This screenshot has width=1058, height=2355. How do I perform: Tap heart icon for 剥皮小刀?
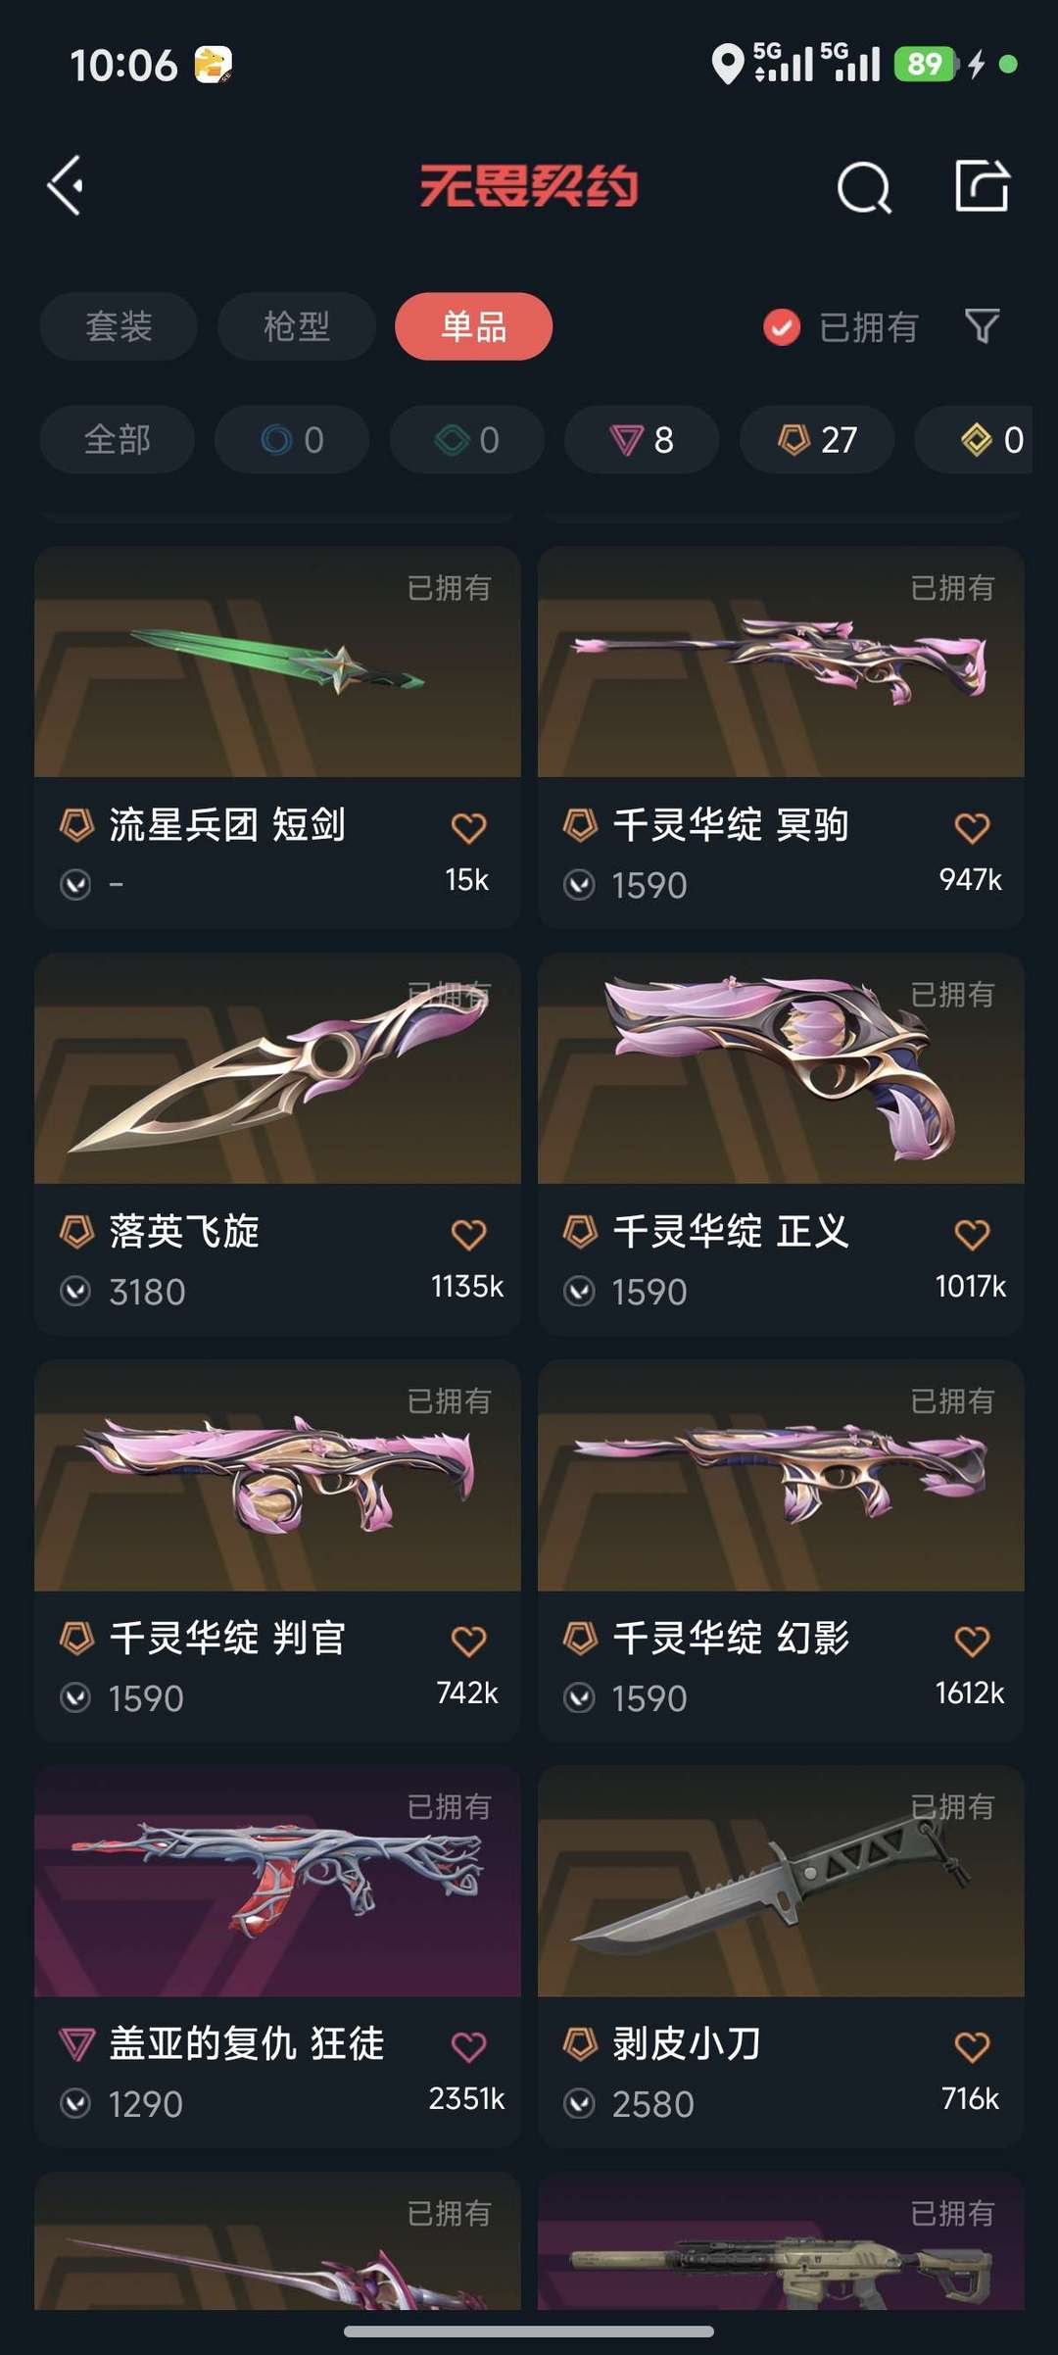[972, 2046]
